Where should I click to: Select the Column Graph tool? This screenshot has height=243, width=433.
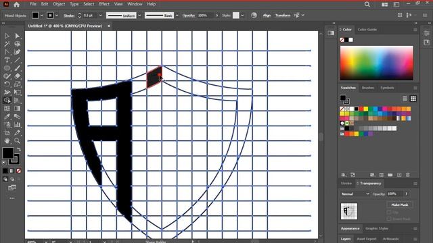[x=17, y=125]
